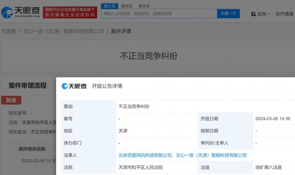Screen dimensions: 295x175
Task: Click the 2024-03-26 14:30 hearing date value
Action: click(272, 119)
